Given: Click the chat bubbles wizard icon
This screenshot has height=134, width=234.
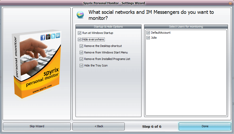Looking at the screenshot, I should [80, 15].
